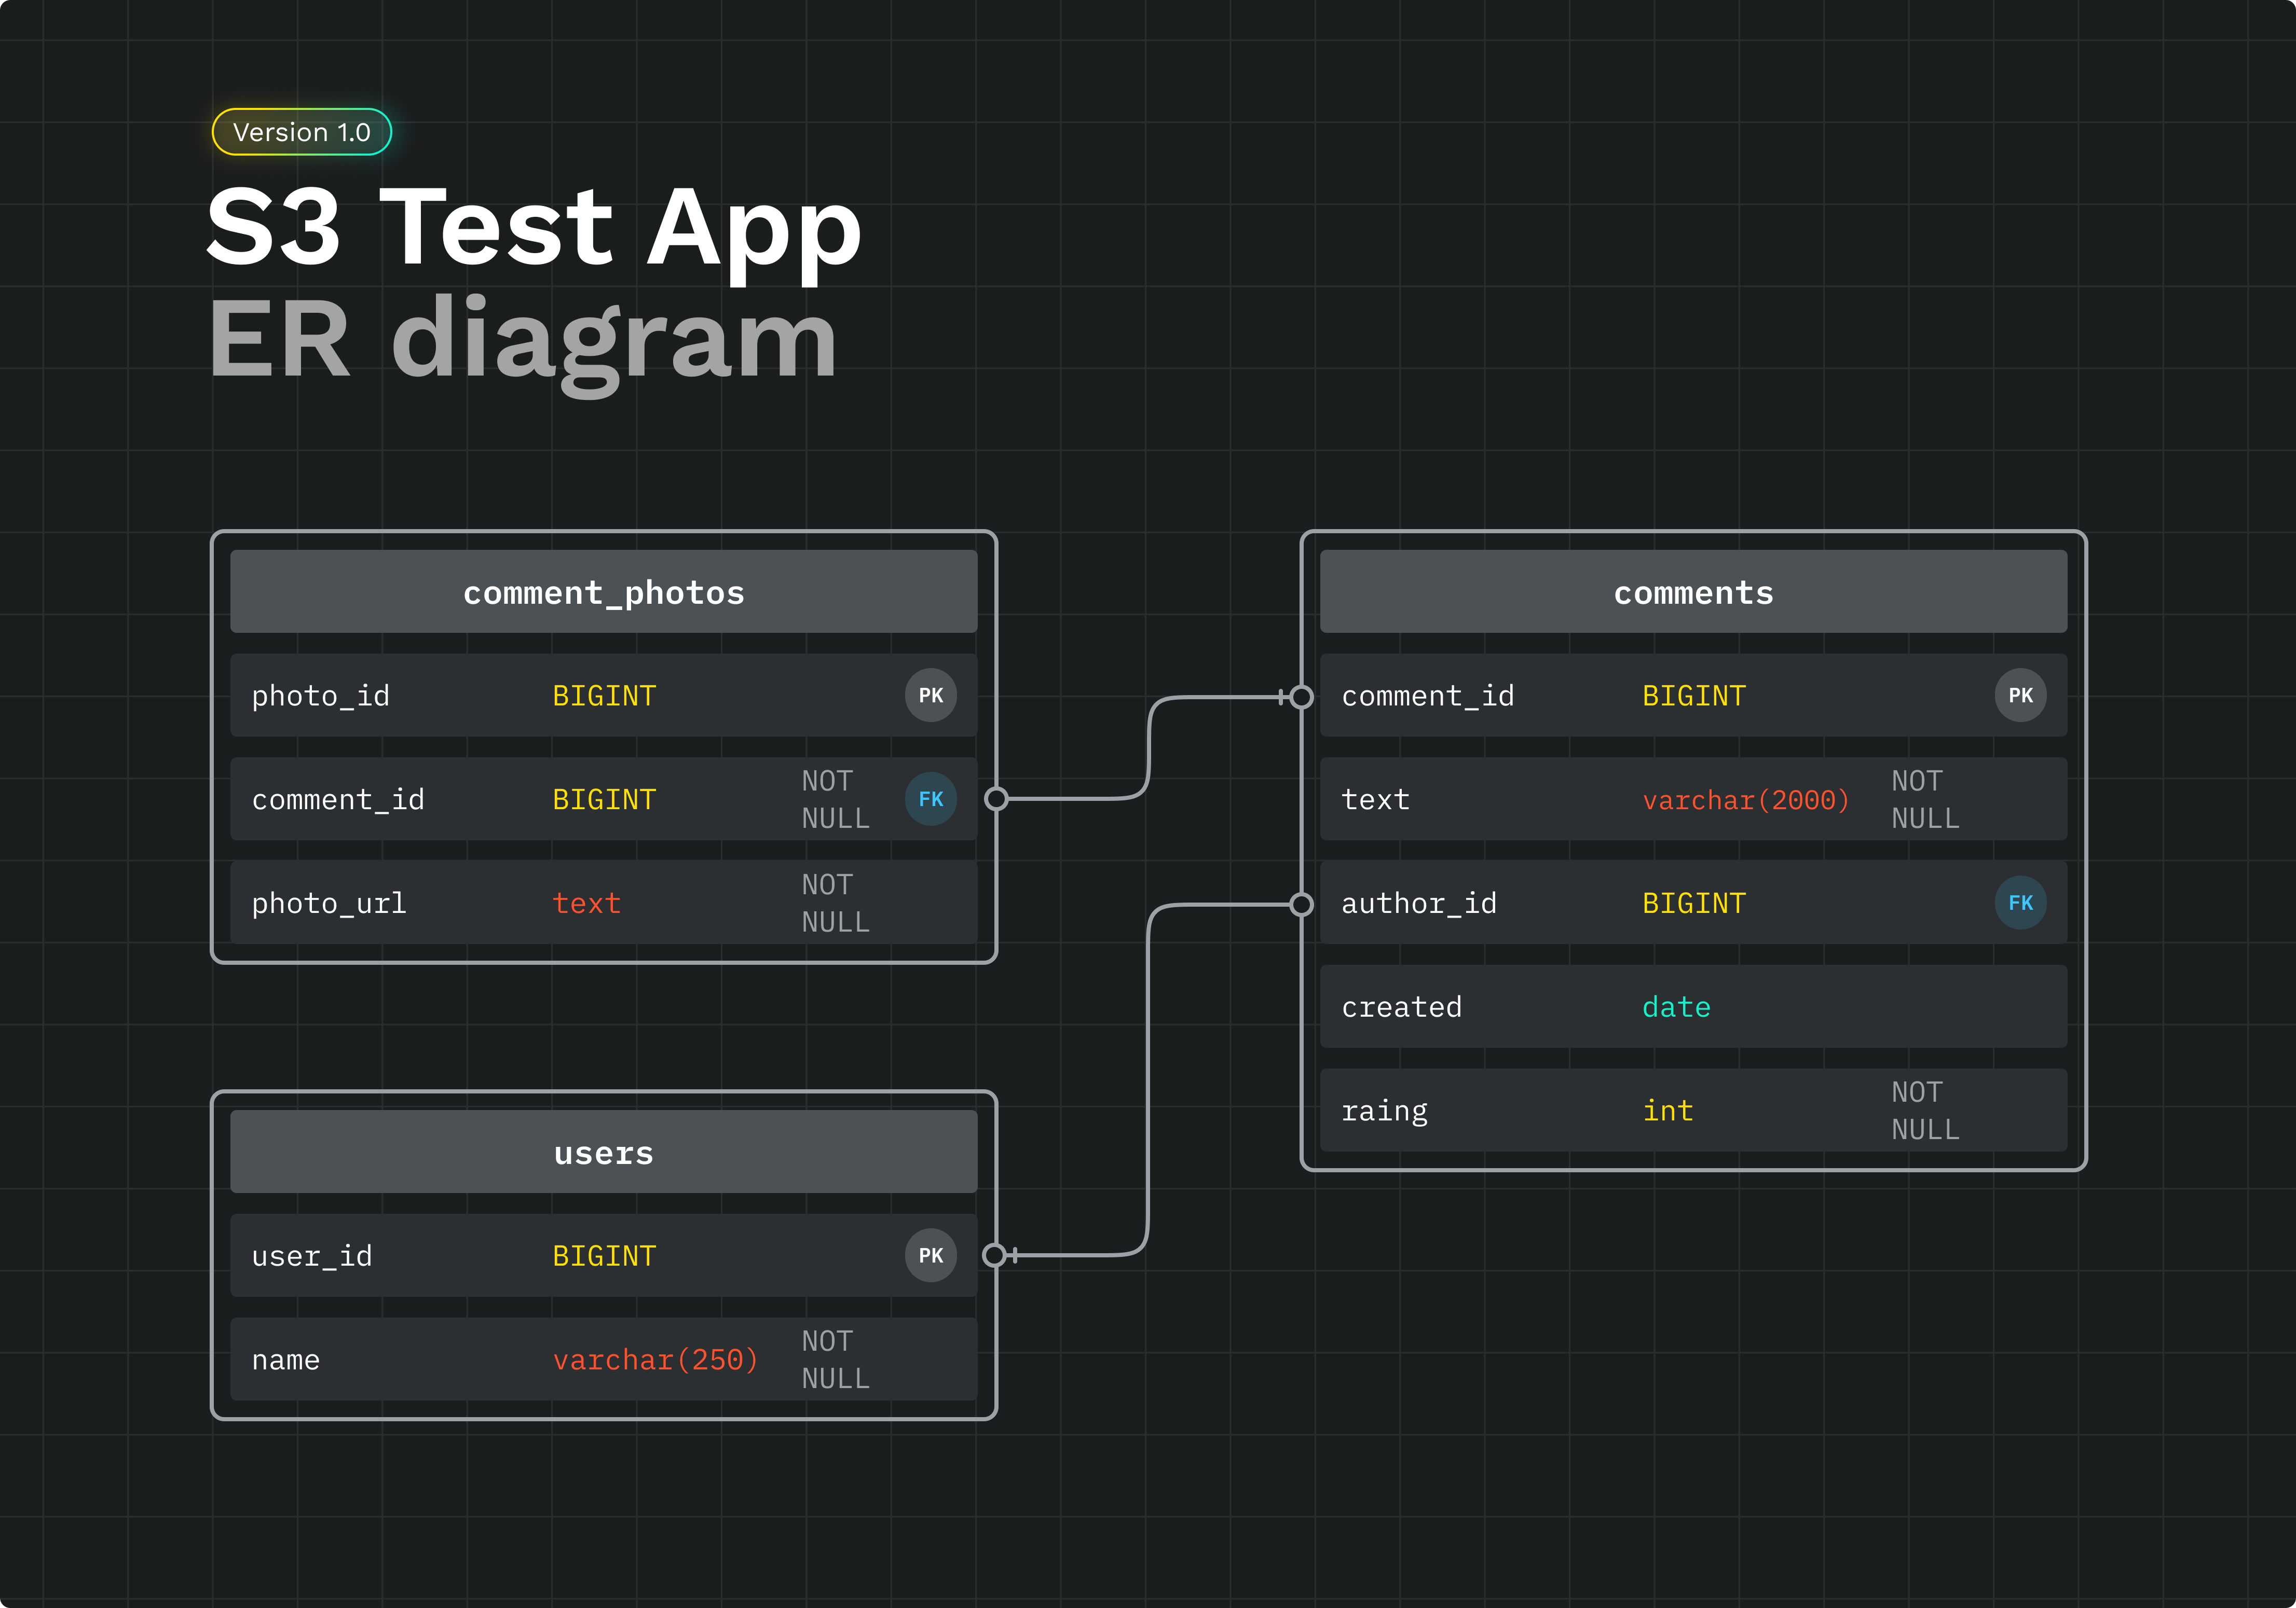Viewport: 2296px width, 1608px height.
Task: Click the varchar(250) type of name
Action: pyautogui.click(x=655, y=1359)
